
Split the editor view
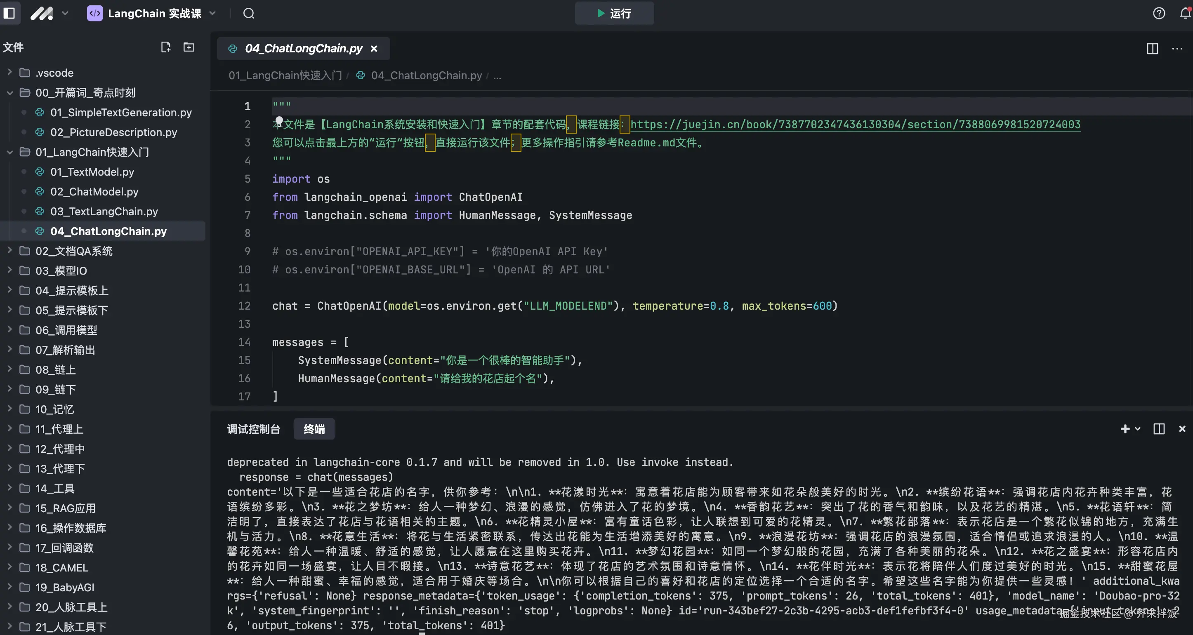pos(1152,48)
